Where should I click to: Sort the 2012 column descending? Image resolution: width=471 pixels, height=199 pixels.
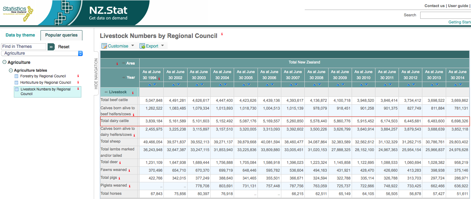click(414, 84)
